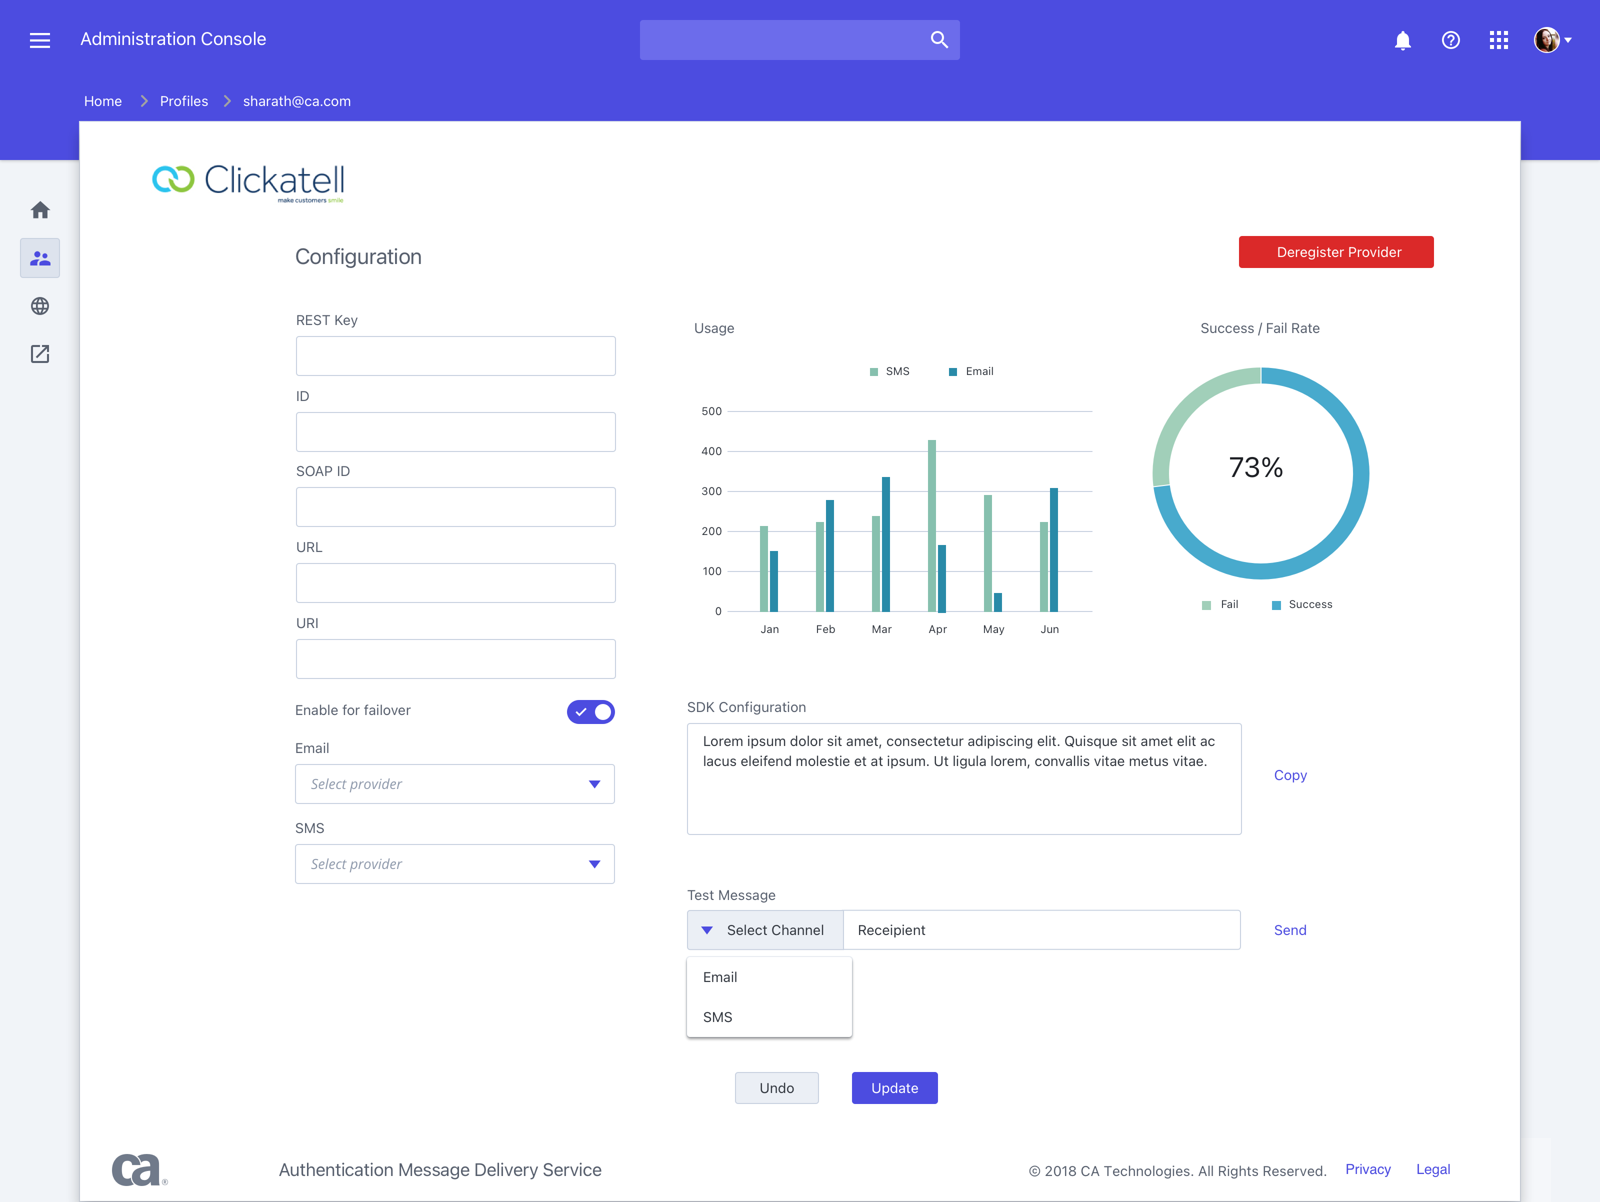The width and height of the screenshot is (1600, 1202).
Task: Open the globe sidebar icon
Action: pos(40,306)
